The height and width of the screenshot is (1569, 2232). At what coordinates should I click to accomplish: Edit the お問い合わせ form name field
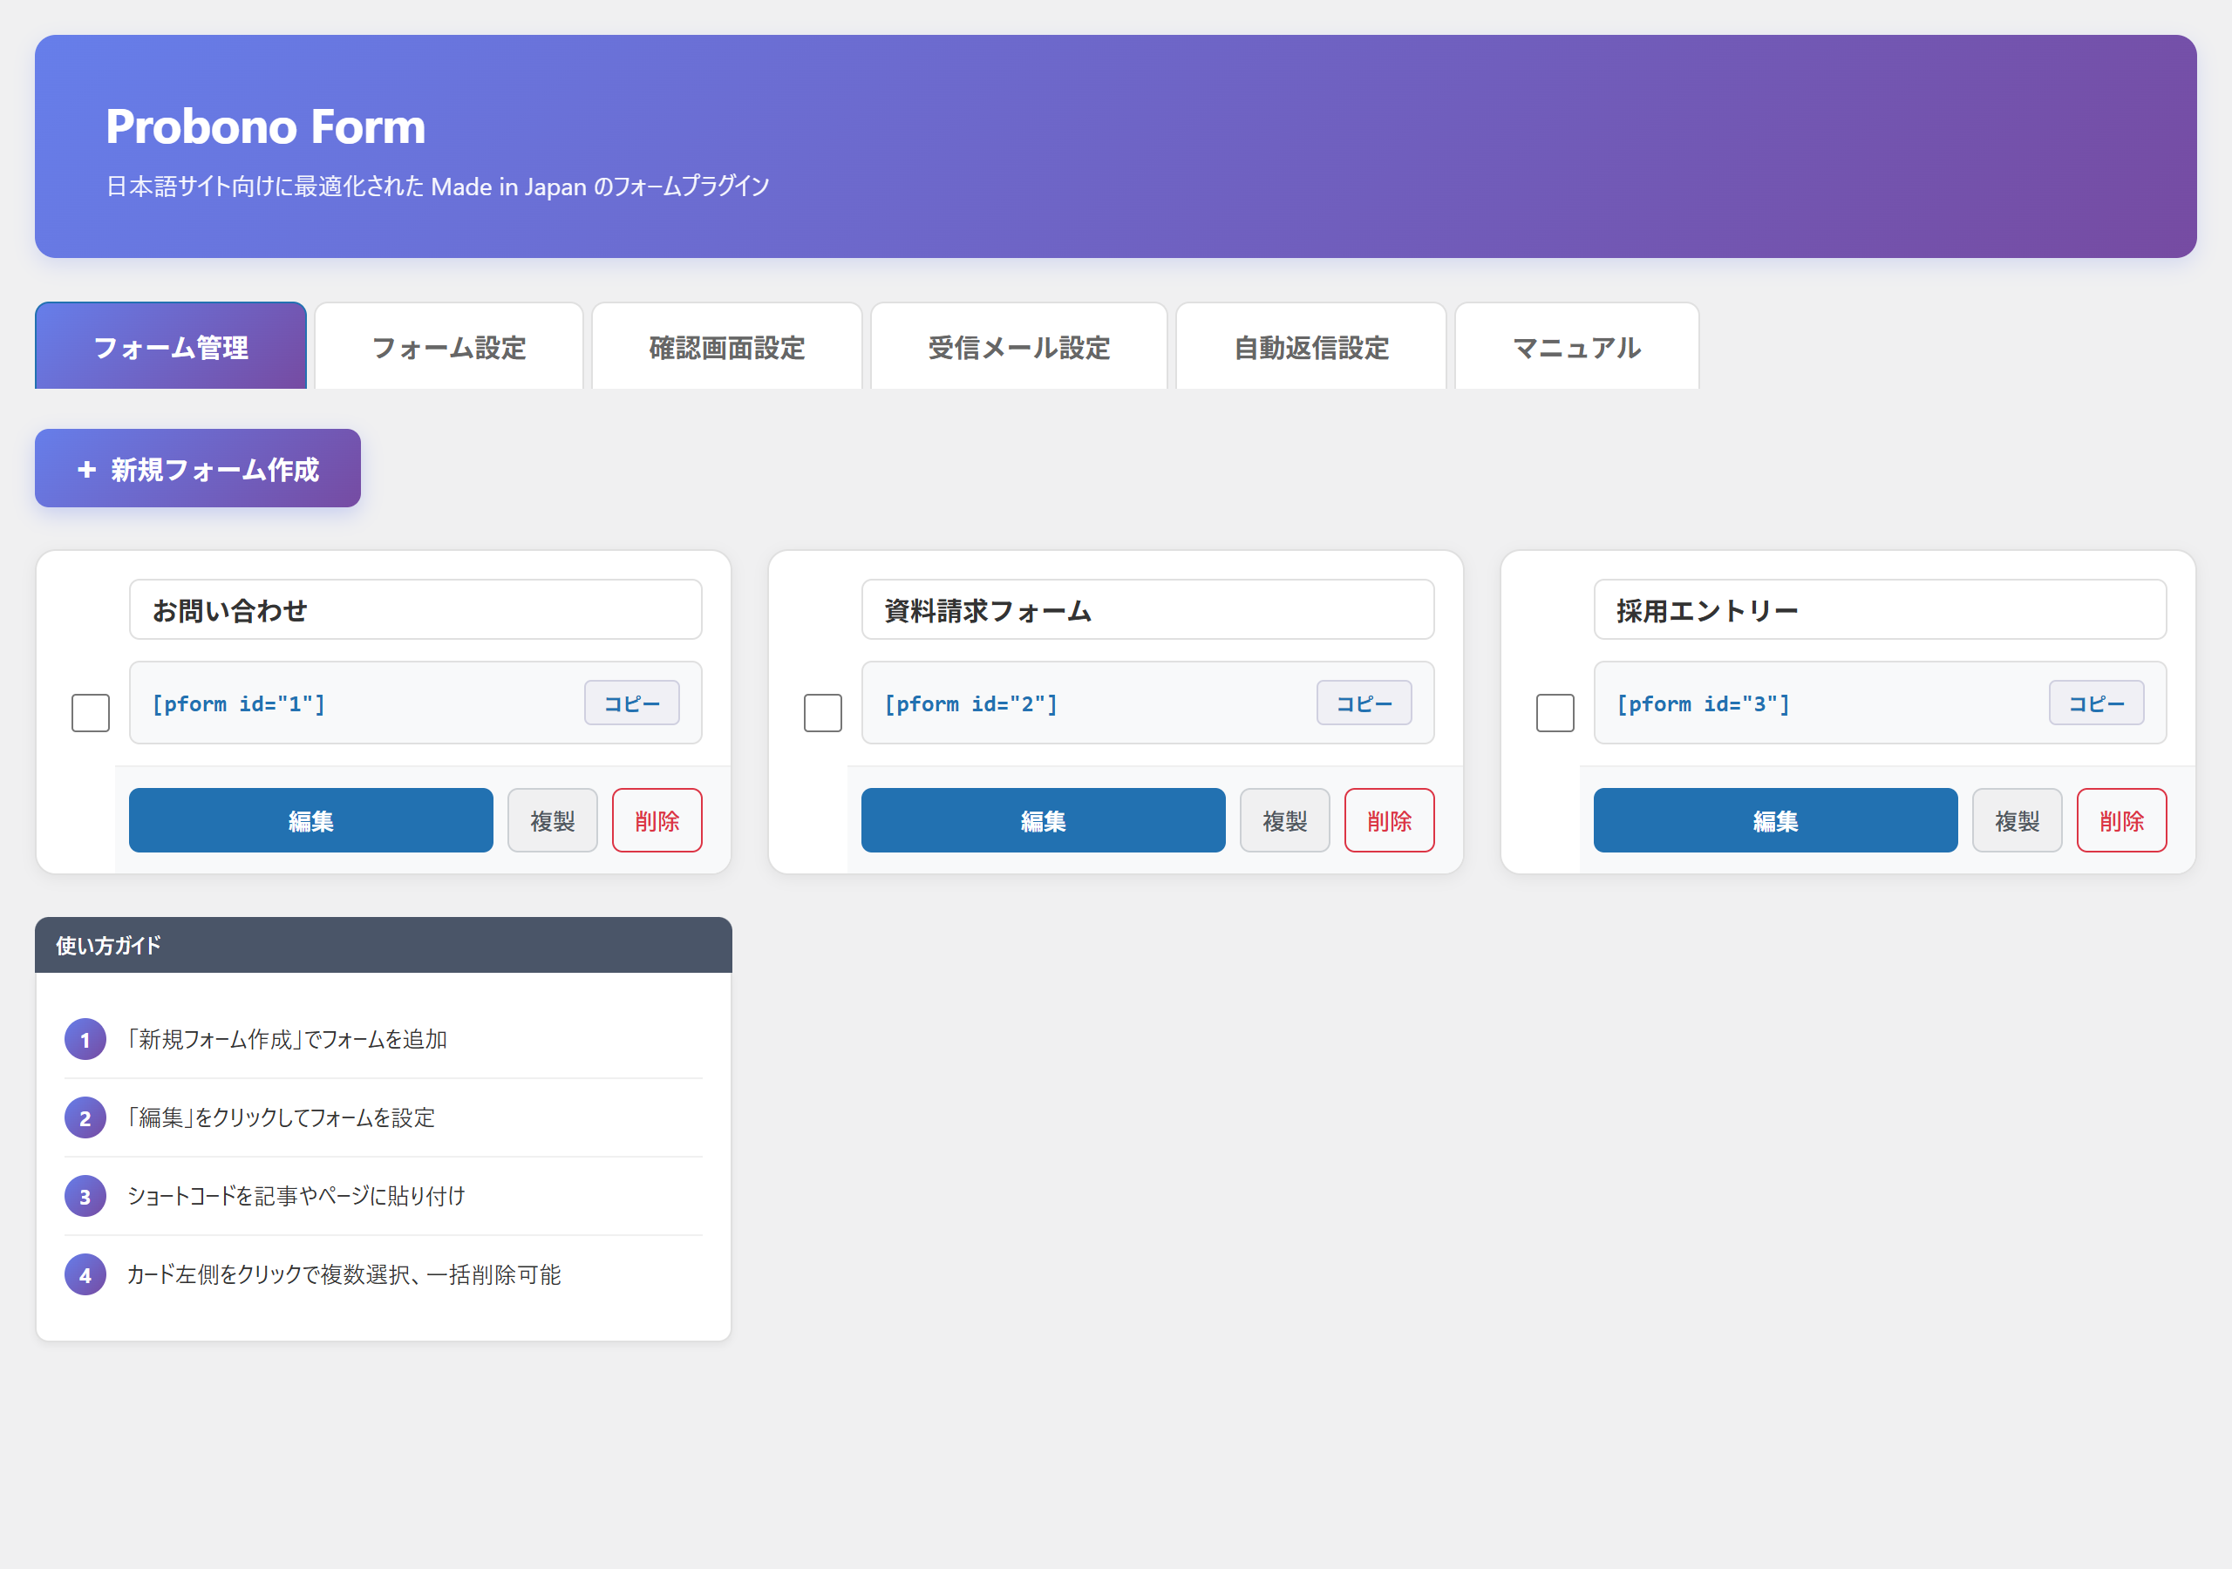(415, 609)
